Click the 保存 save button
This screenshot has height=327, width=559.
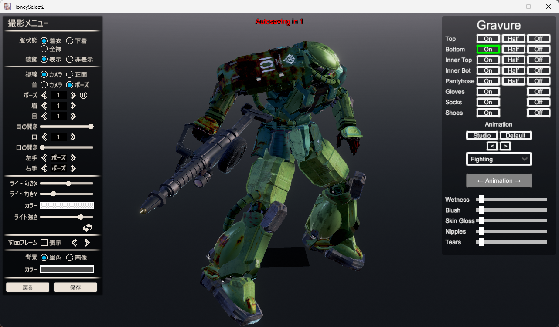(x=75, y=287)
